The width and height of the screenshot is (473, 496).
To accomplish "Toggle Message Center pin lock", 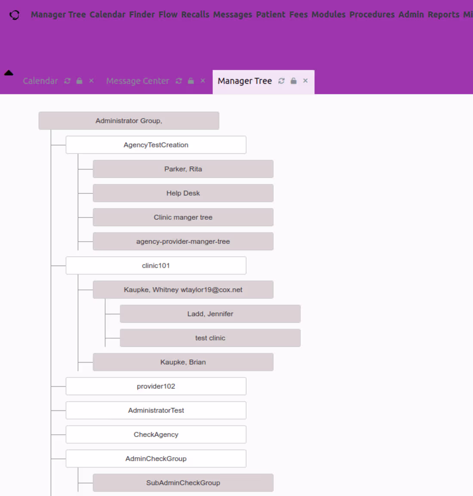I will 190,81.
